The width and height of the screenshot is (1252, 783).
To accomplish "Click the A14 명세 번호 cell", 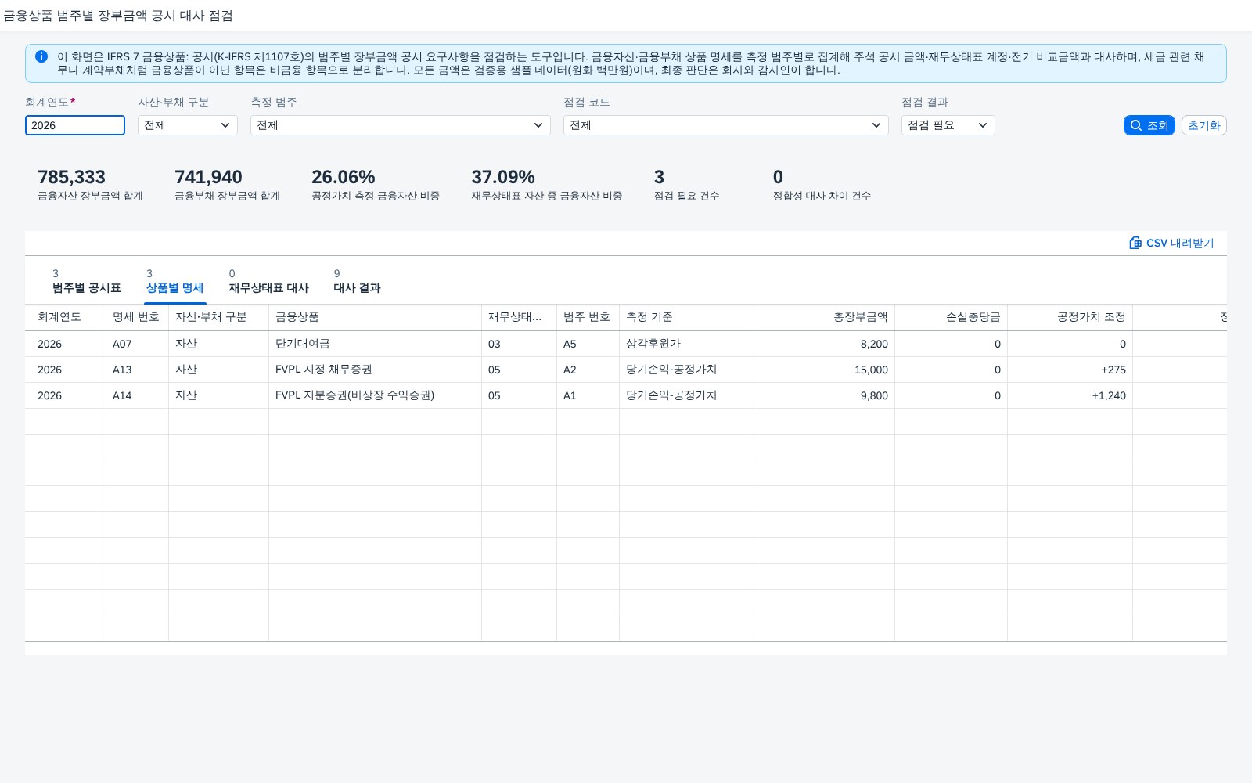I will pos(137,395).
